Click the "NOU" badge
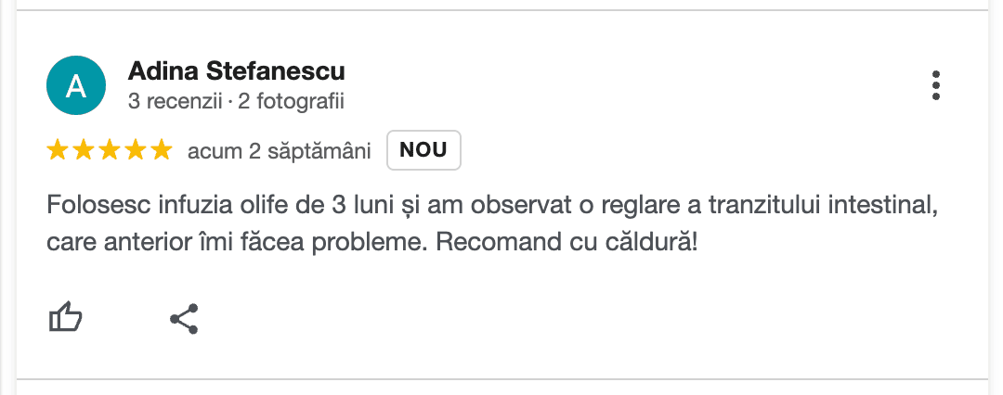The image size is (1003, 395). 423,151
